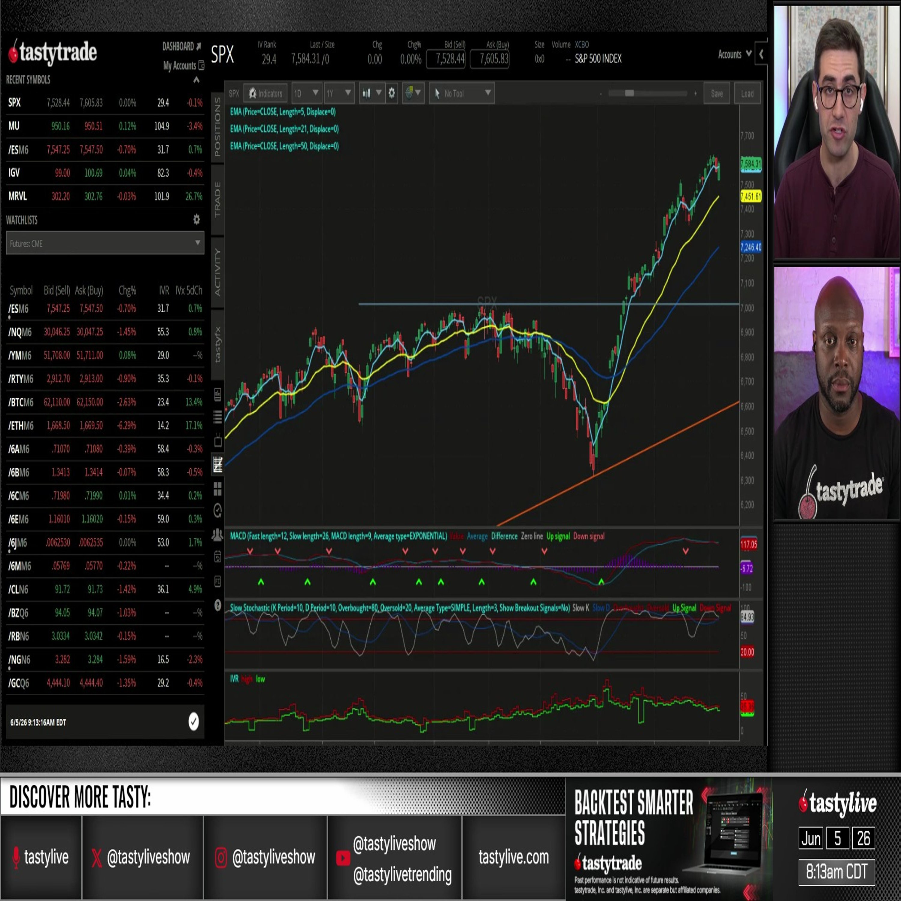Collapse the Recent Symbols section

[x=196, y=80]
